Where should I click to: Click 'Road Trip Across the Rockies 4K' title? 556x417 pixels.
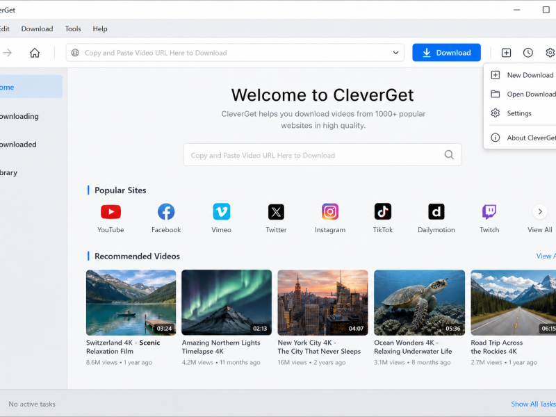pyautogui.click(x=497, y=347)
